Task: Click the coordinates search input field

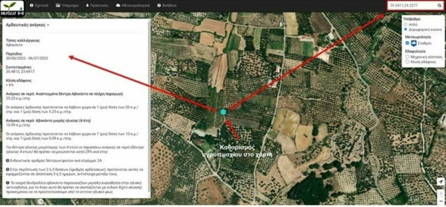Action: [412, 5]
